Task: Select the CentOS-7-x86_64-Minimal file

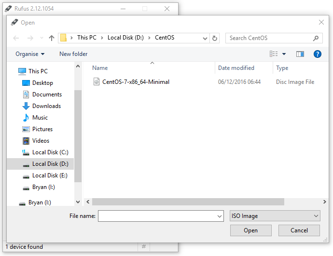Action: pos(136,82)
